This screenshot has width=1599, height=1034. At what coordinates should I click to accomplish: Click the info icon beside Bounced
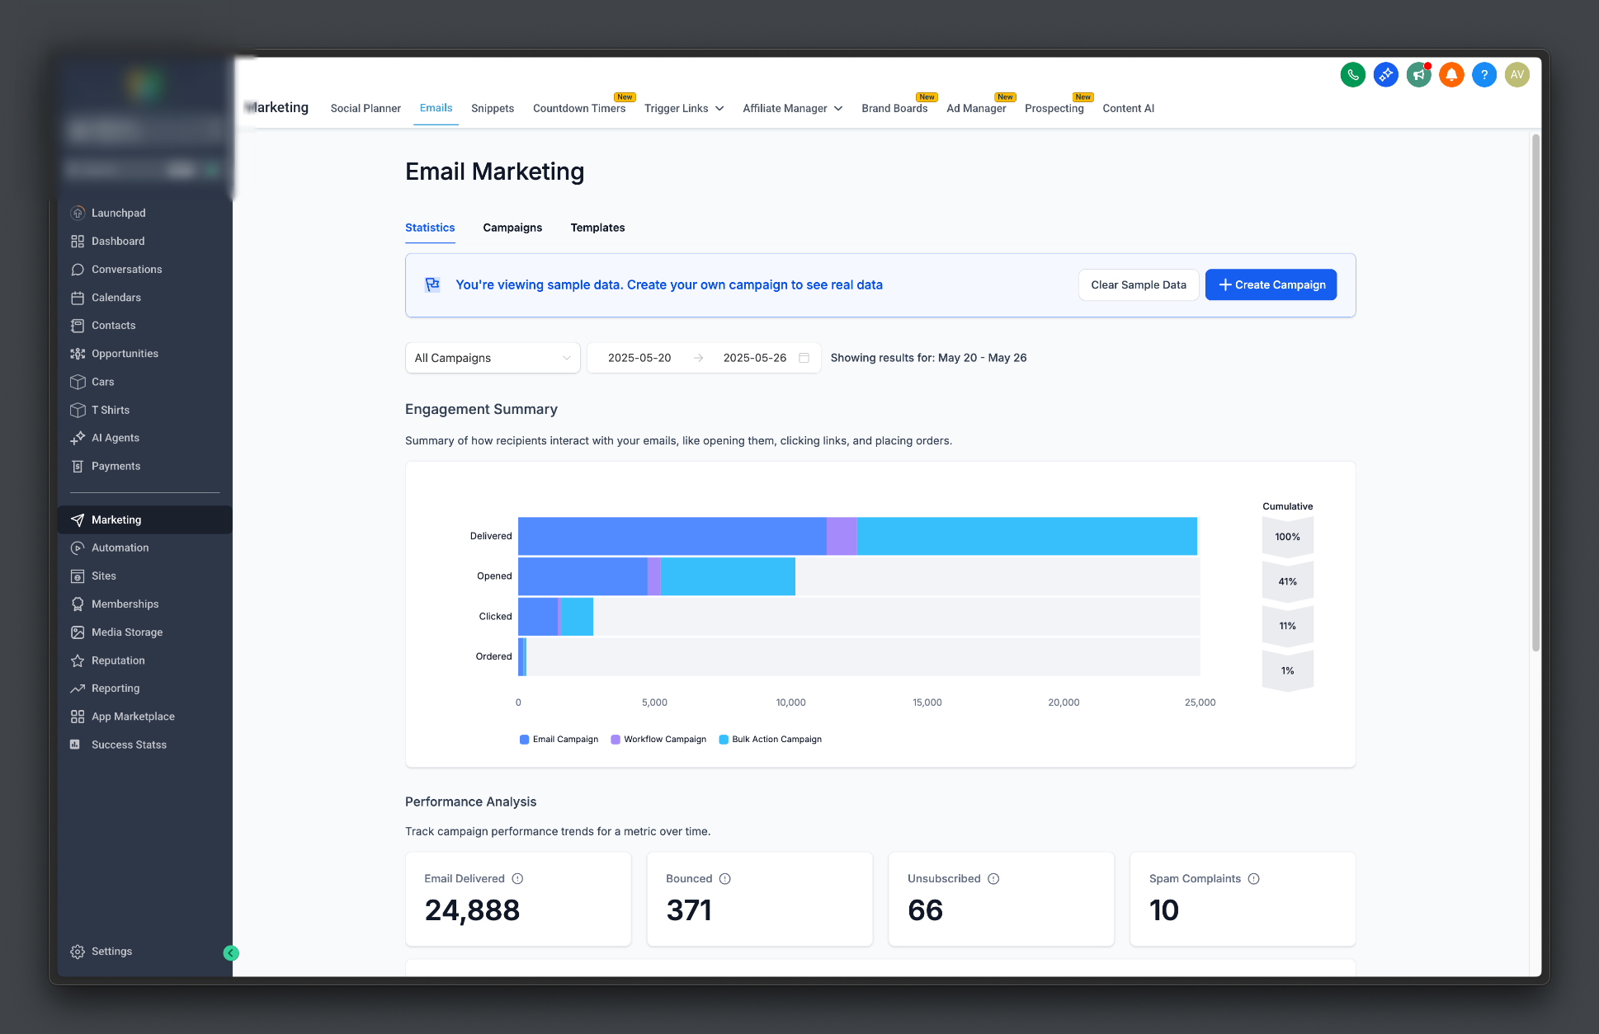point(725,879)
